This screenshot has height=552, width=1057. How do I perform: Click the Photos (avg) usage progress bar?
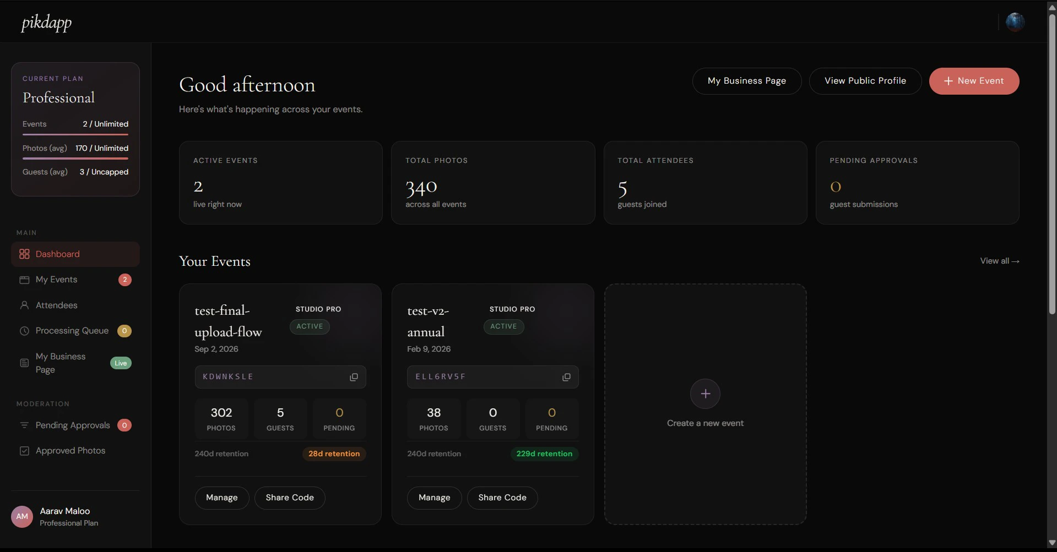(x=75, y=159)
